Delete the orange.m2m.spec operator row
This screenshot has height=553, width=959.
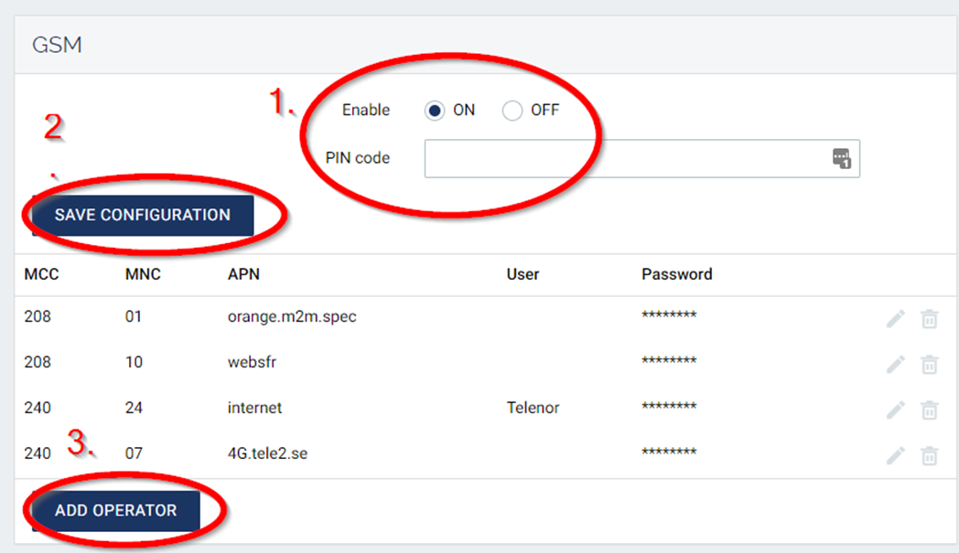click(x=930, y=318)
